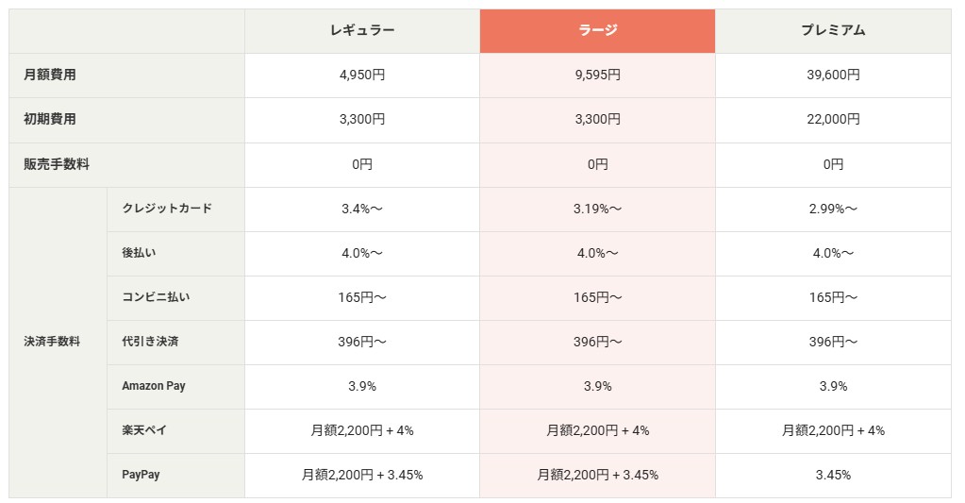965x503 pixels.
Task: Click the プレミアム plan column header
Action: click(833, 30)
